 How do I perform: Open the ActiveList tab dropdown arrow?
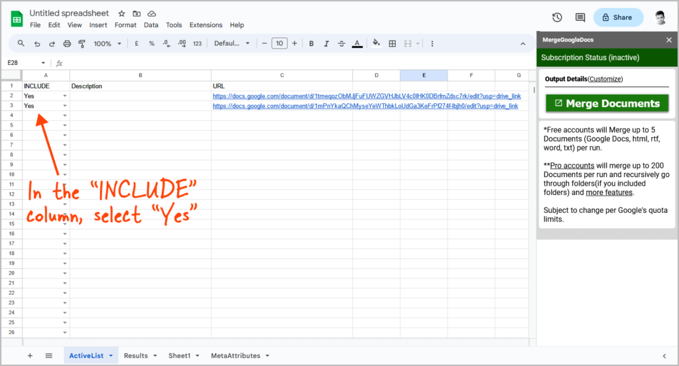pos(111,355)
